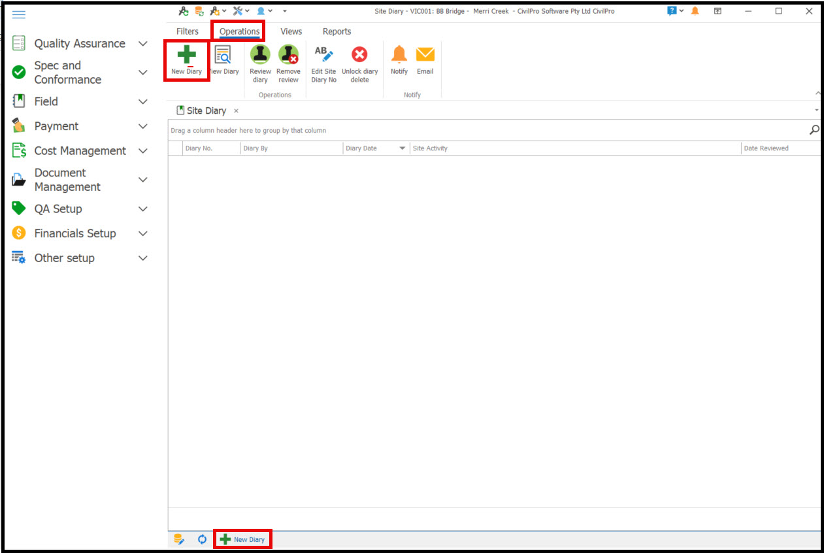
Task: Open the Reports ribbon tab
Action: coord(337,31)
